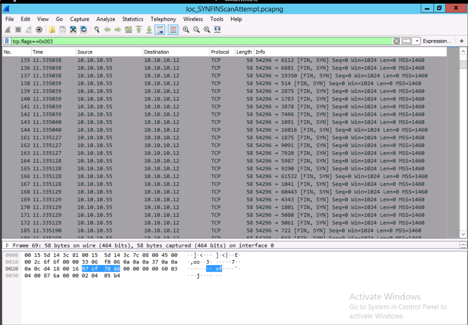The image size is (468, 325).
Task: Select packet 138 to port 514
Action: [x=224, y=83]
